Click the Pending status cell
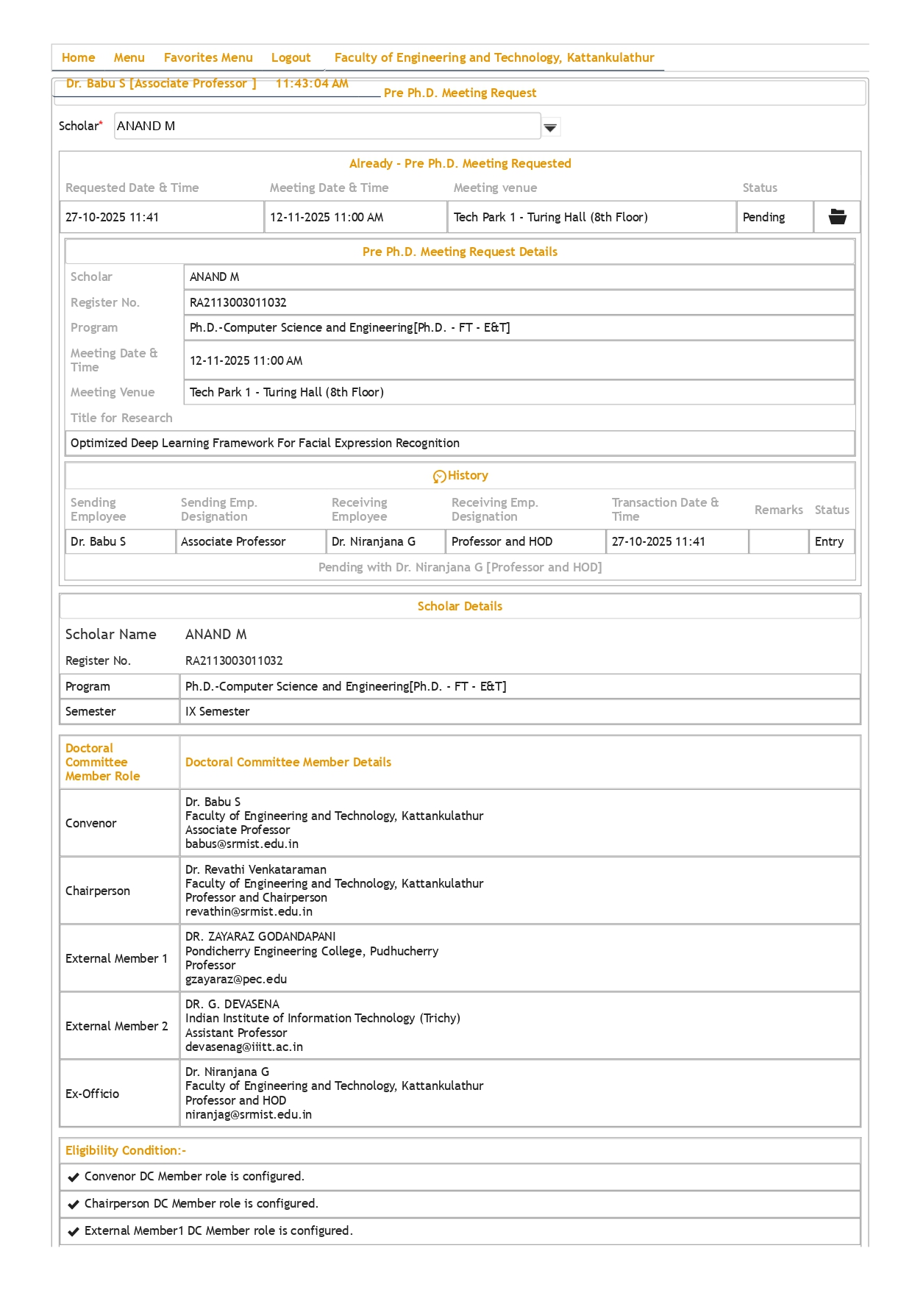Viewport: 912px width, 1290px height. (x=774, y=217)
